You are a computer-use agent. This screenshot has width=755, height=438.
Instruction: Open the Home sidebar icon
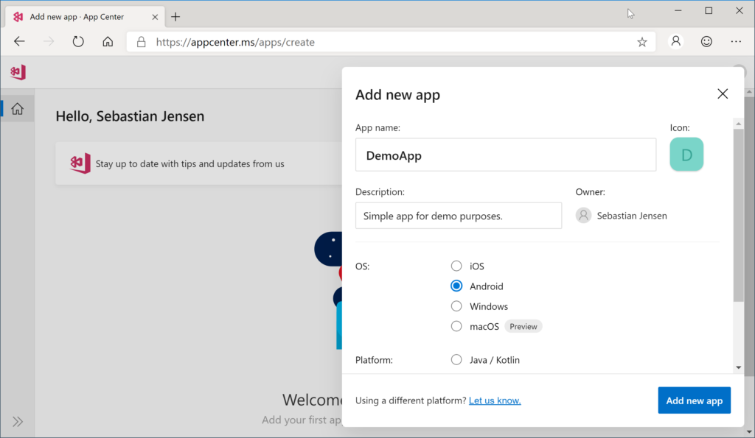[x=17, y=109]
